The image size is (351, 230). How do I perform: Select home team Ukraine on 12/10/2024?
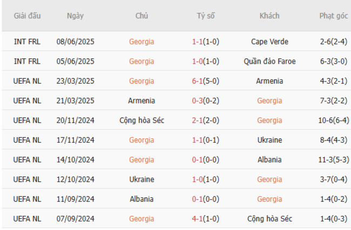pyautogui.click(x=141, y=179)
